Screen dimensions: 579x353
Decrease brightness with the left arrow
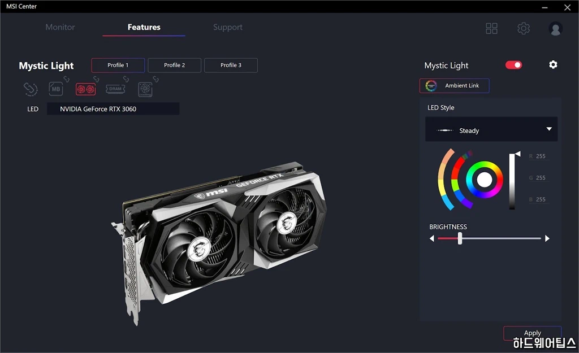tap(431, 239)
